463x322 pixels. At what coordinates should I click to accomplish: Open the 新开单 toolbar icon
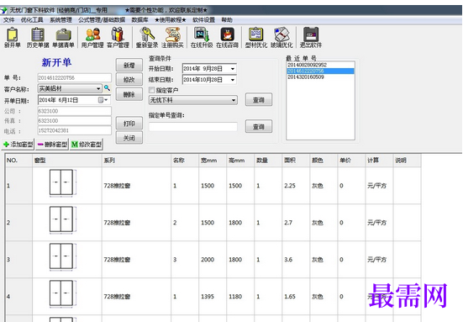(x=12, y=38)
